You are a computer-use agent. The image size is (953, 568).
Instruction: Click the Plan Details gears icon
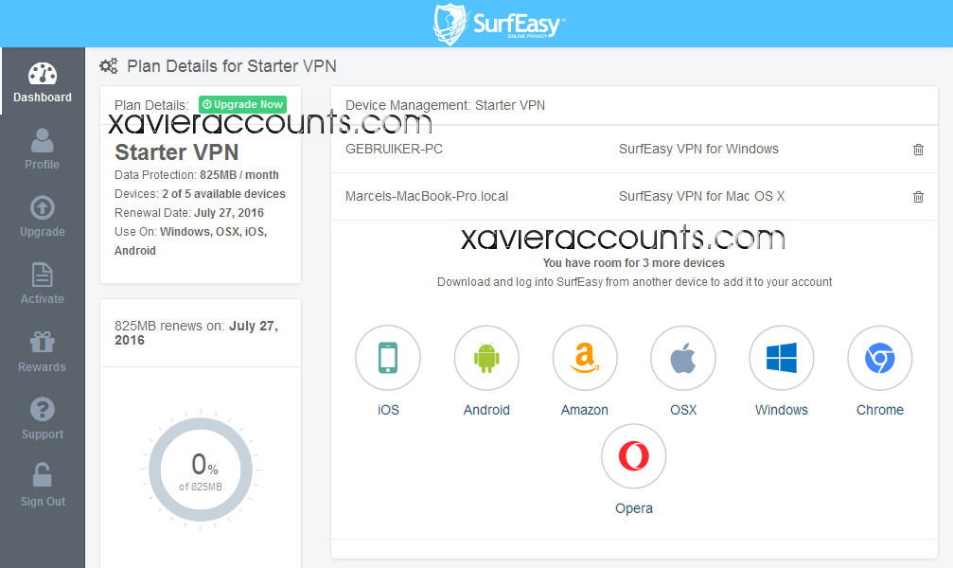[x=109, y=65]
